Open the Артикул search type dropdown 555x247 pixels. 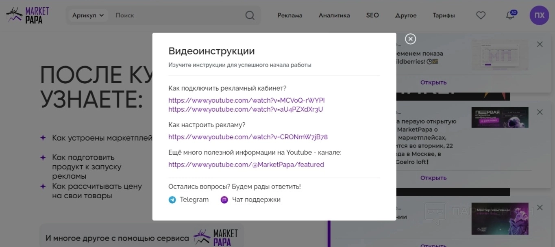pos(88,15)
